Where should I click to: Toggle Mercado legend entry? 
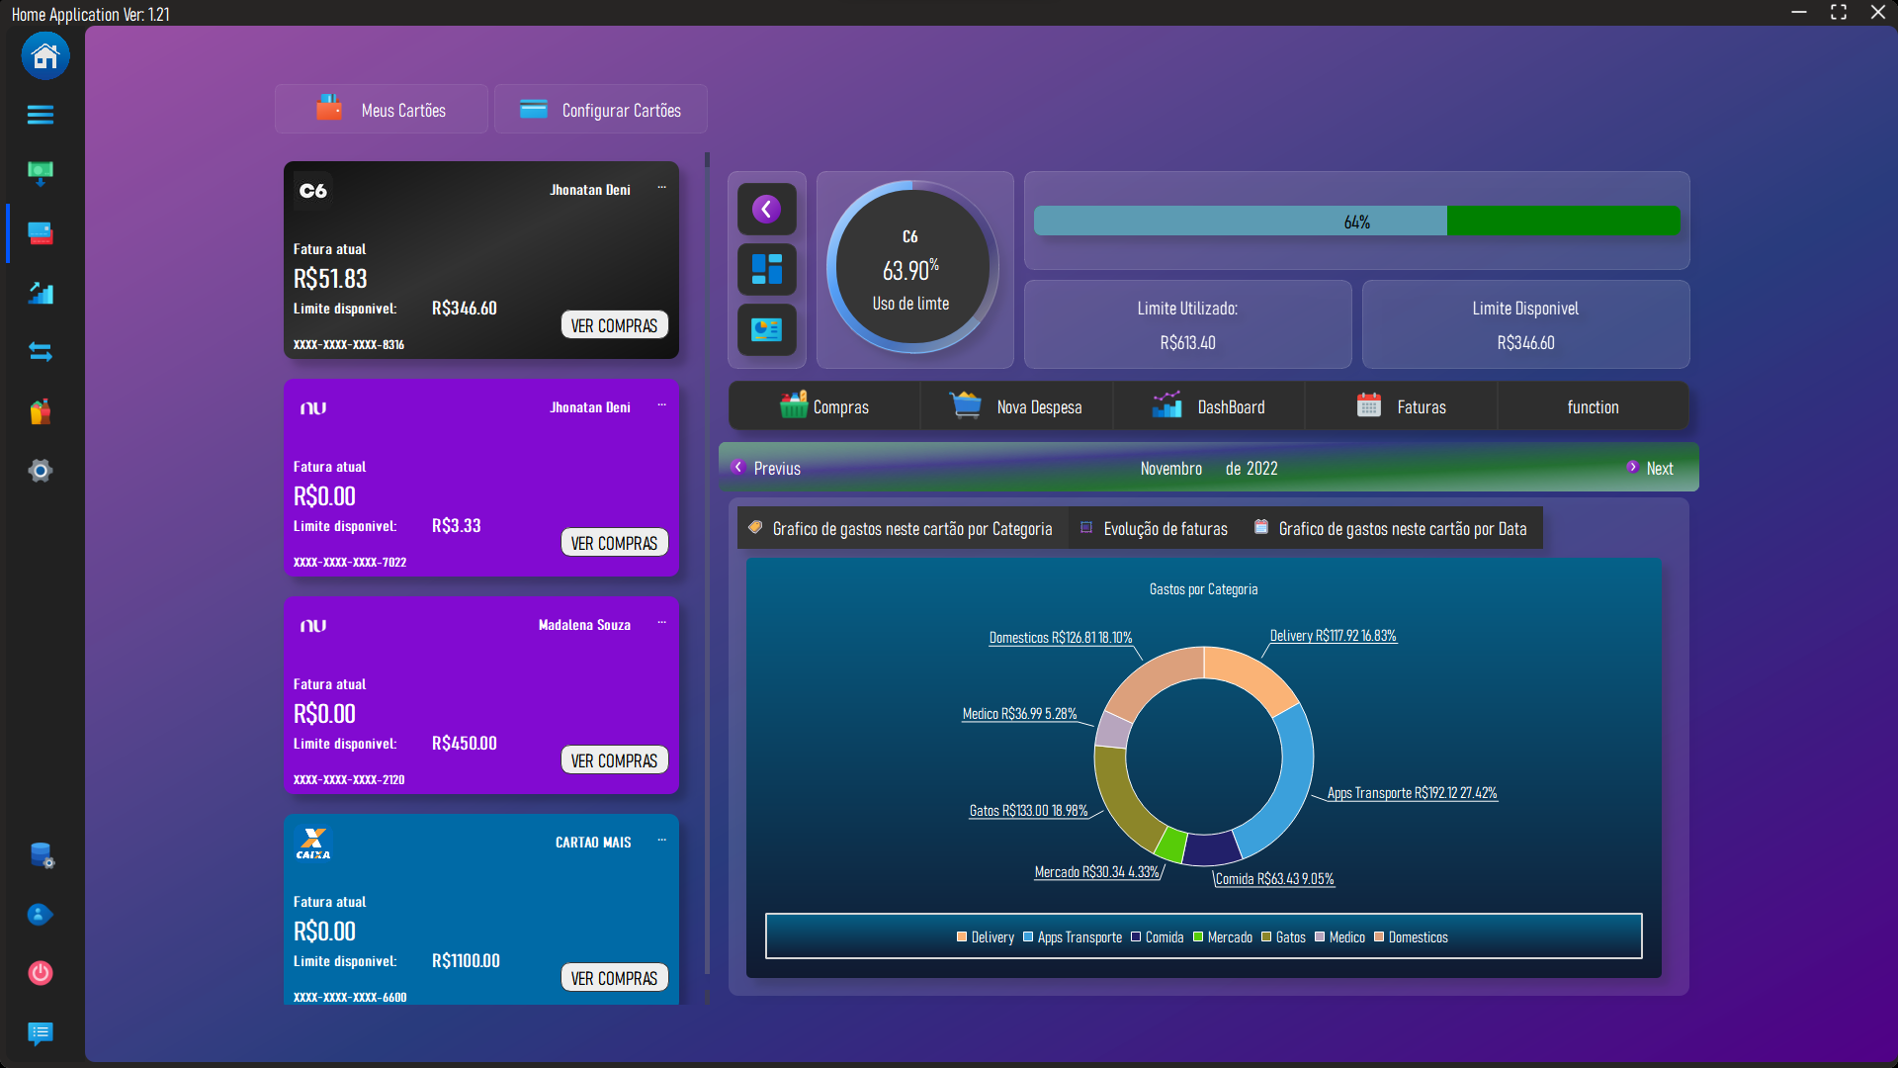1223,937
